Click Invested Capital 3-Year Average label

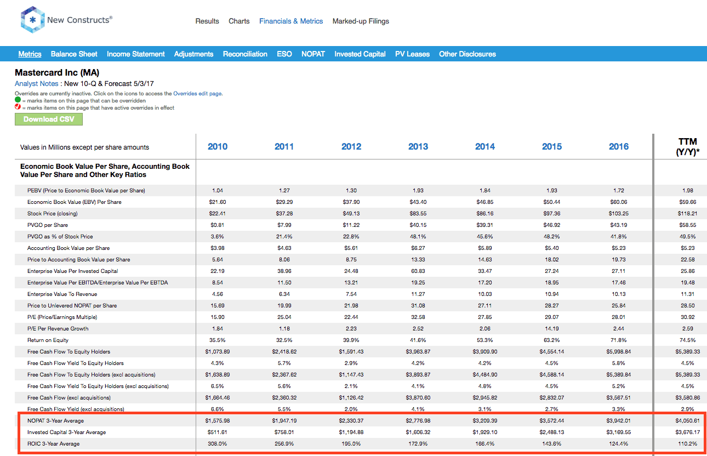[67, 432]
